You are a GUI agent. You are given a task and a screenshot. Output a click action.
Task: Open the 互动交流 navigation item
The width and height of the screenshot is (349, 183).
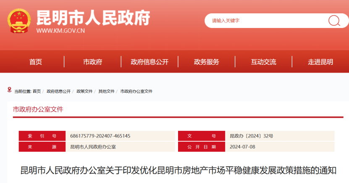[264, 62]
